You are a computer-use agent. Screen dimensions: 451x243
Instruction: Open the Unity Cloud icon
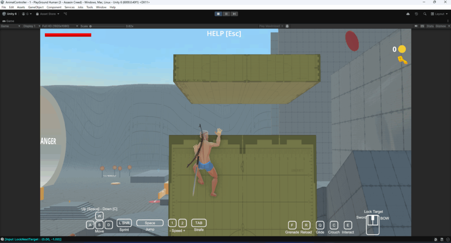[x=408, y=14]
